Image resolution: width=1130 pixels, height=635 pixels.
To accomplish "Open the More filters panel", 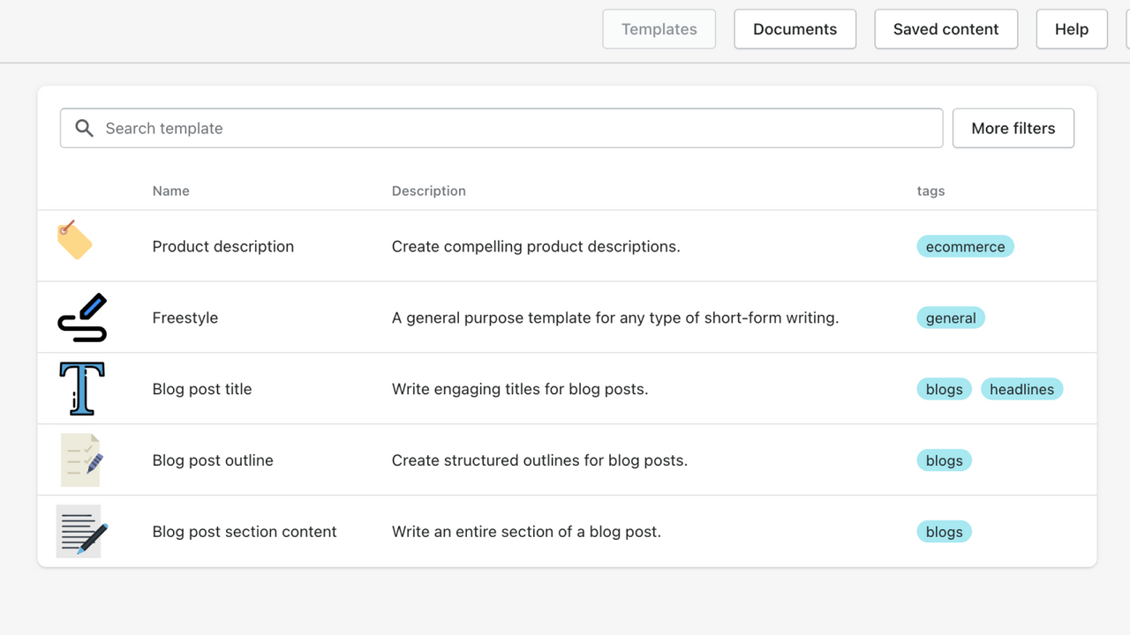I will tap(1013, 128).
